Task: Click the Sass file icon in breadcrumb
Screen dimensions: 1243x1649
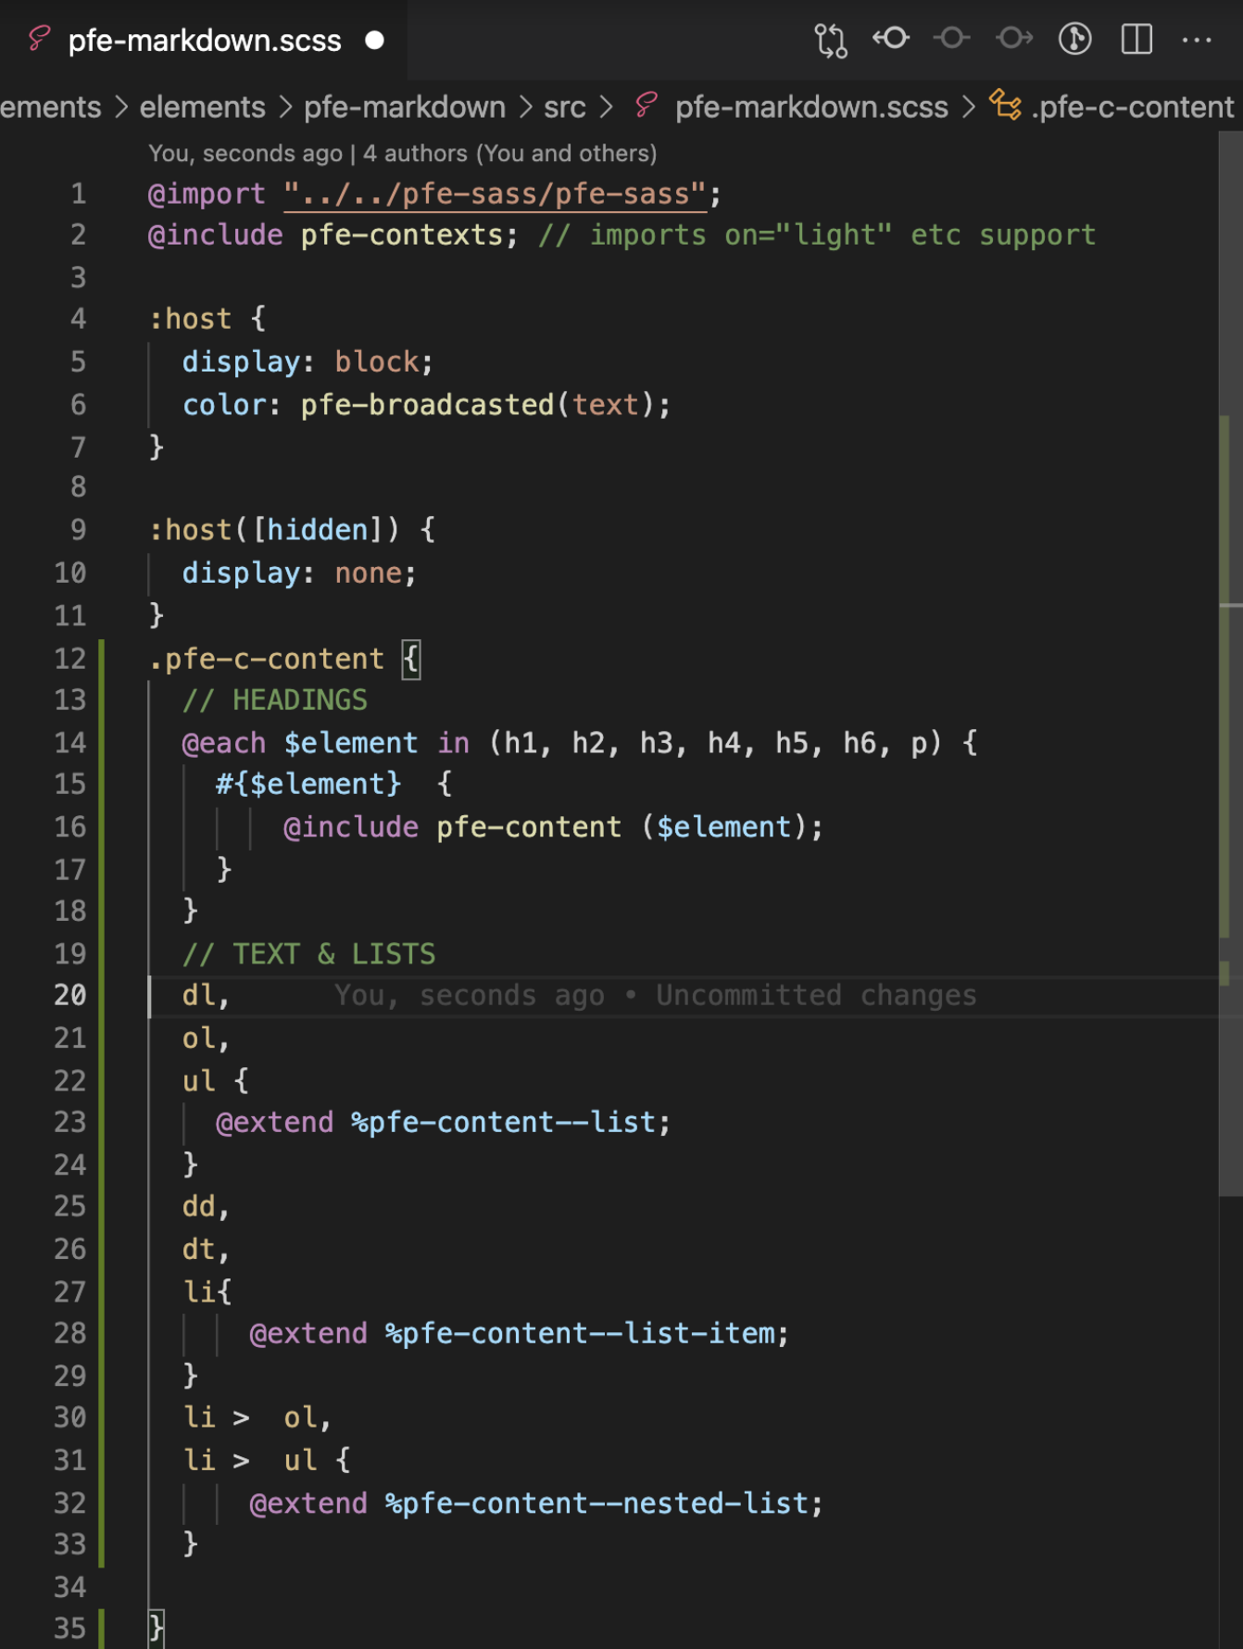Action: (x=646, y=106)
